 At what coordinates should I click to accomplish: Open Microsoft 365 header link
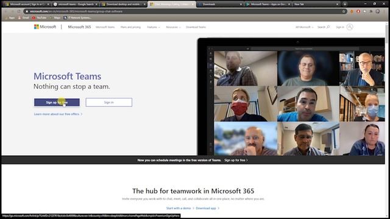79,27
